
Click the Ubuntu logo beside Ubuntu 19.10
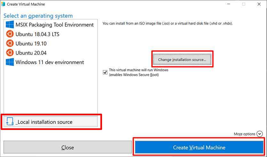pyautogui.click(x=10, y=43)
